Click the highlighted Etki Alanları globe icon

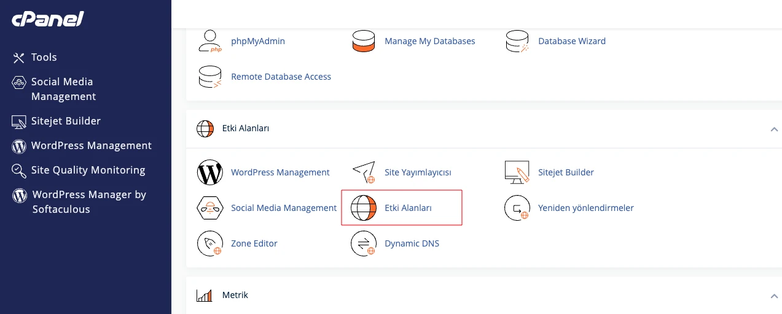(364, 208)
